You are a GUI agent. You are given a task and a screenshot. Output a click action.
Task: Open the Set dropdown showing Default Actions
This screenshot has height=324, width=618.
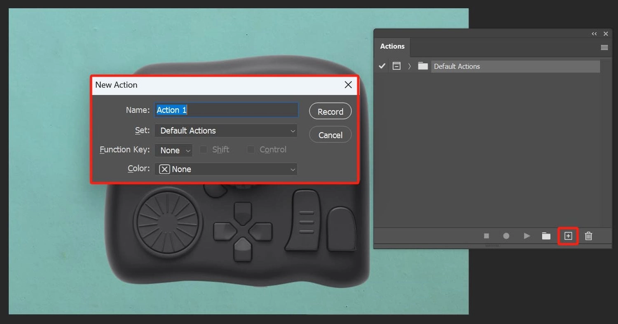226,131
